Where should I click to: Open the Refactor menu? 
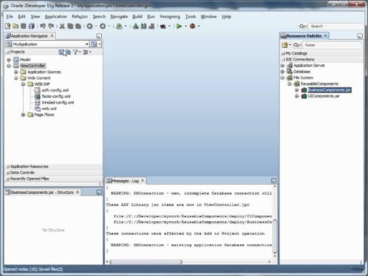pyautogui.click(x=80, y=17)
